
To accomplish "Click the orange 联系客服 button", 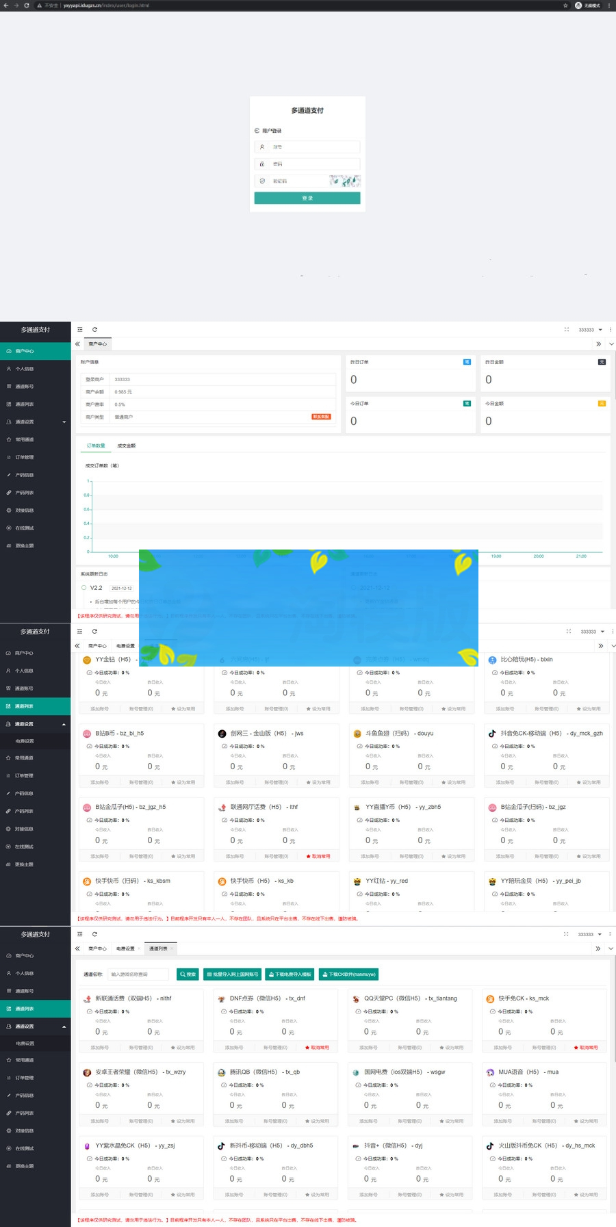I will [321, 417].
